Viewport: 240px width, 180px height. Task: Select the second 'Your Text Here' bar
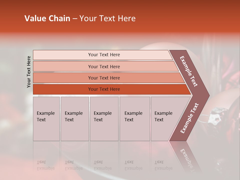[x=105, y=66]
